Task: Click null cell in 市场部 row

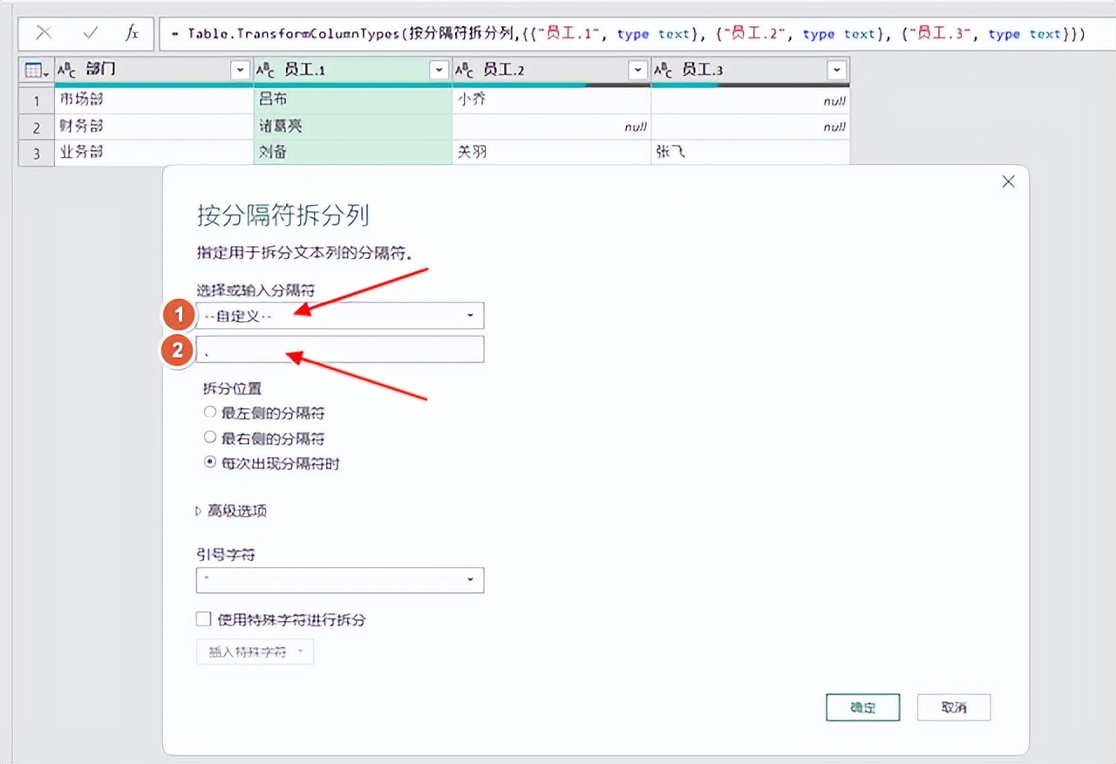Action: coord(750,100)
